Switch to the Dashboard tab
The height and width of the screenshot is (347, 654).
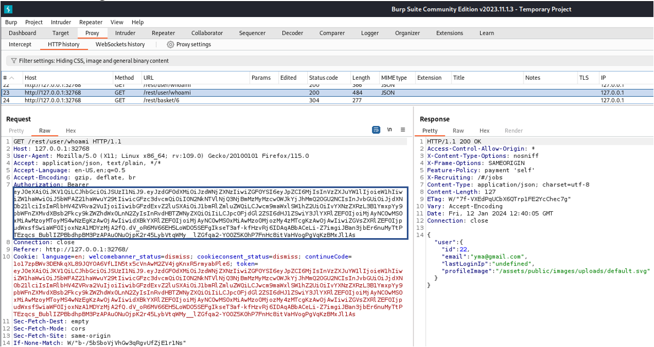click(23, 33)
